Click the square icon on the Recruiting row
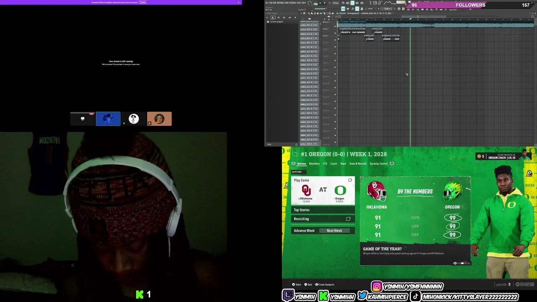This screenshot has width=537, height=302. (x=348, y=219)
